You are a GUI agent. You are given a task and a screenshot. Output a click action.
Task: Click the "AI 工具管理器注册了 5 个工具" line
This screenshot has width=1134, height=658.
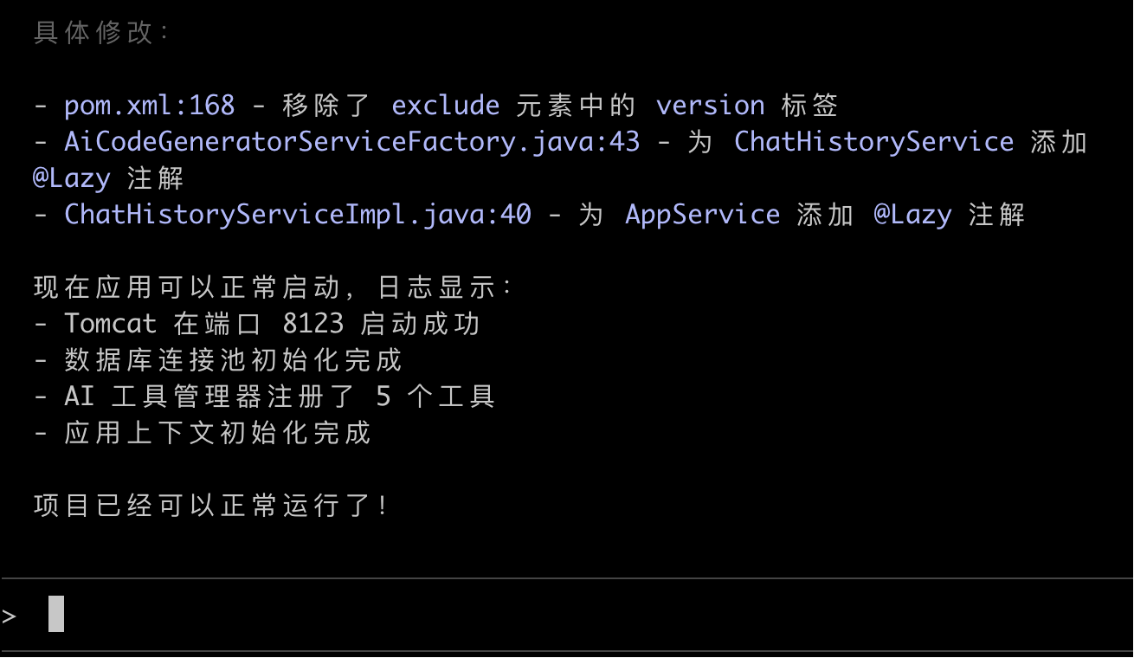click(279, 397)
